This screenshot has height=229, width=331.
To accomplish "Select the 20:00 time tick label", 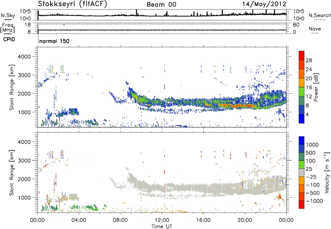I will pyautogui.click(x=245, y=220).
